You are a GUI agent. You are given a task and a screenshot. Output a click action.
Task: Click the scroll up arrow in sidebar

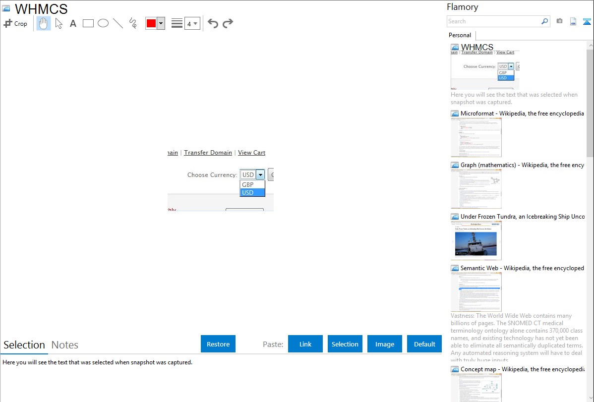click(590, 45)
